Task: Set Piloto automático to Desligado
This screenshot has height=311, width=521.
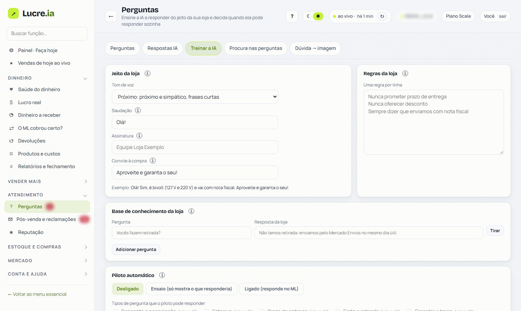Action: coord(128,289)
